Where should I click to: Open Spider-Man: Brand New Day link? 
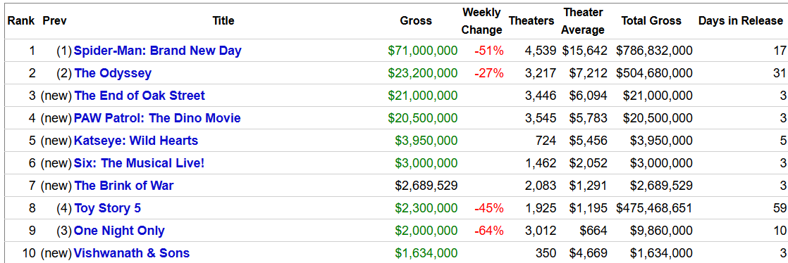click(157, 51)
